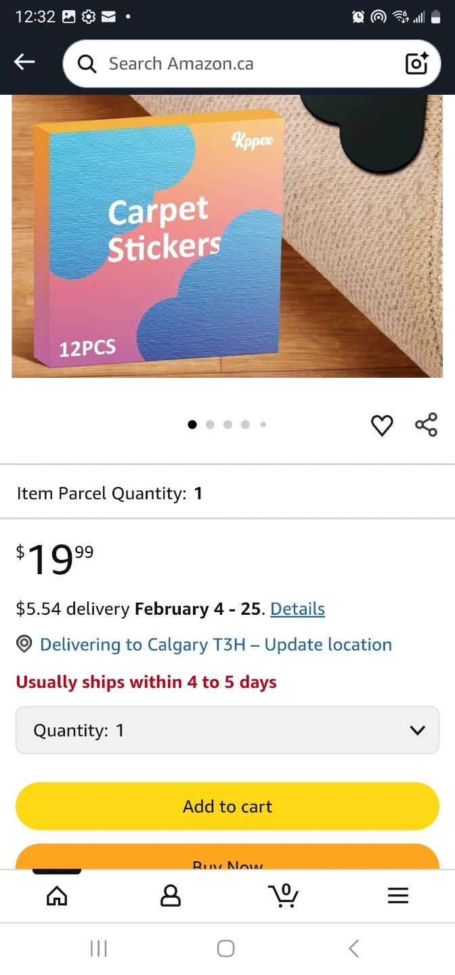The height and width of the screenshot is (975, 455).
Task: Tap the Carpet Stickers product image
Action: click(227, 236)
